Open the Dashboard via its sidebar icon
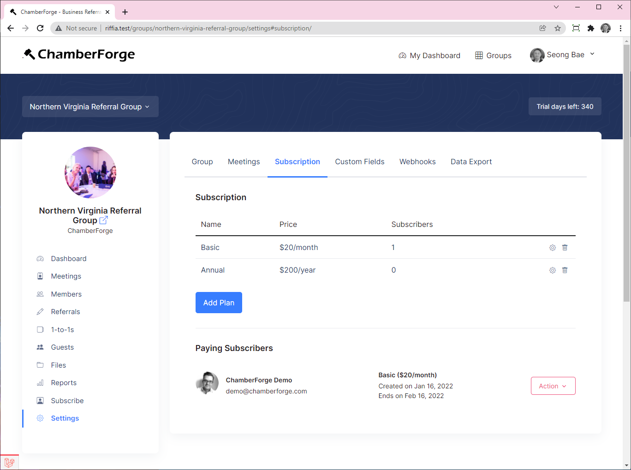631x470 pixels. pyautogui.click(x=41, y=258)
